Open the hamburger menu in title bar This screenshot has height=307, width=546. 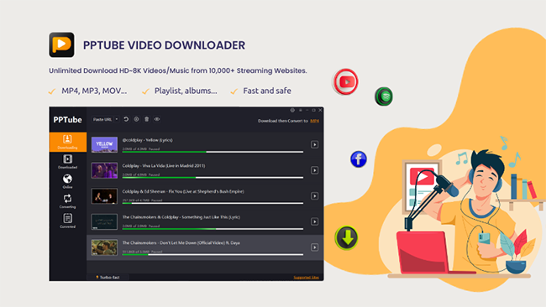(x=300, y=110)
